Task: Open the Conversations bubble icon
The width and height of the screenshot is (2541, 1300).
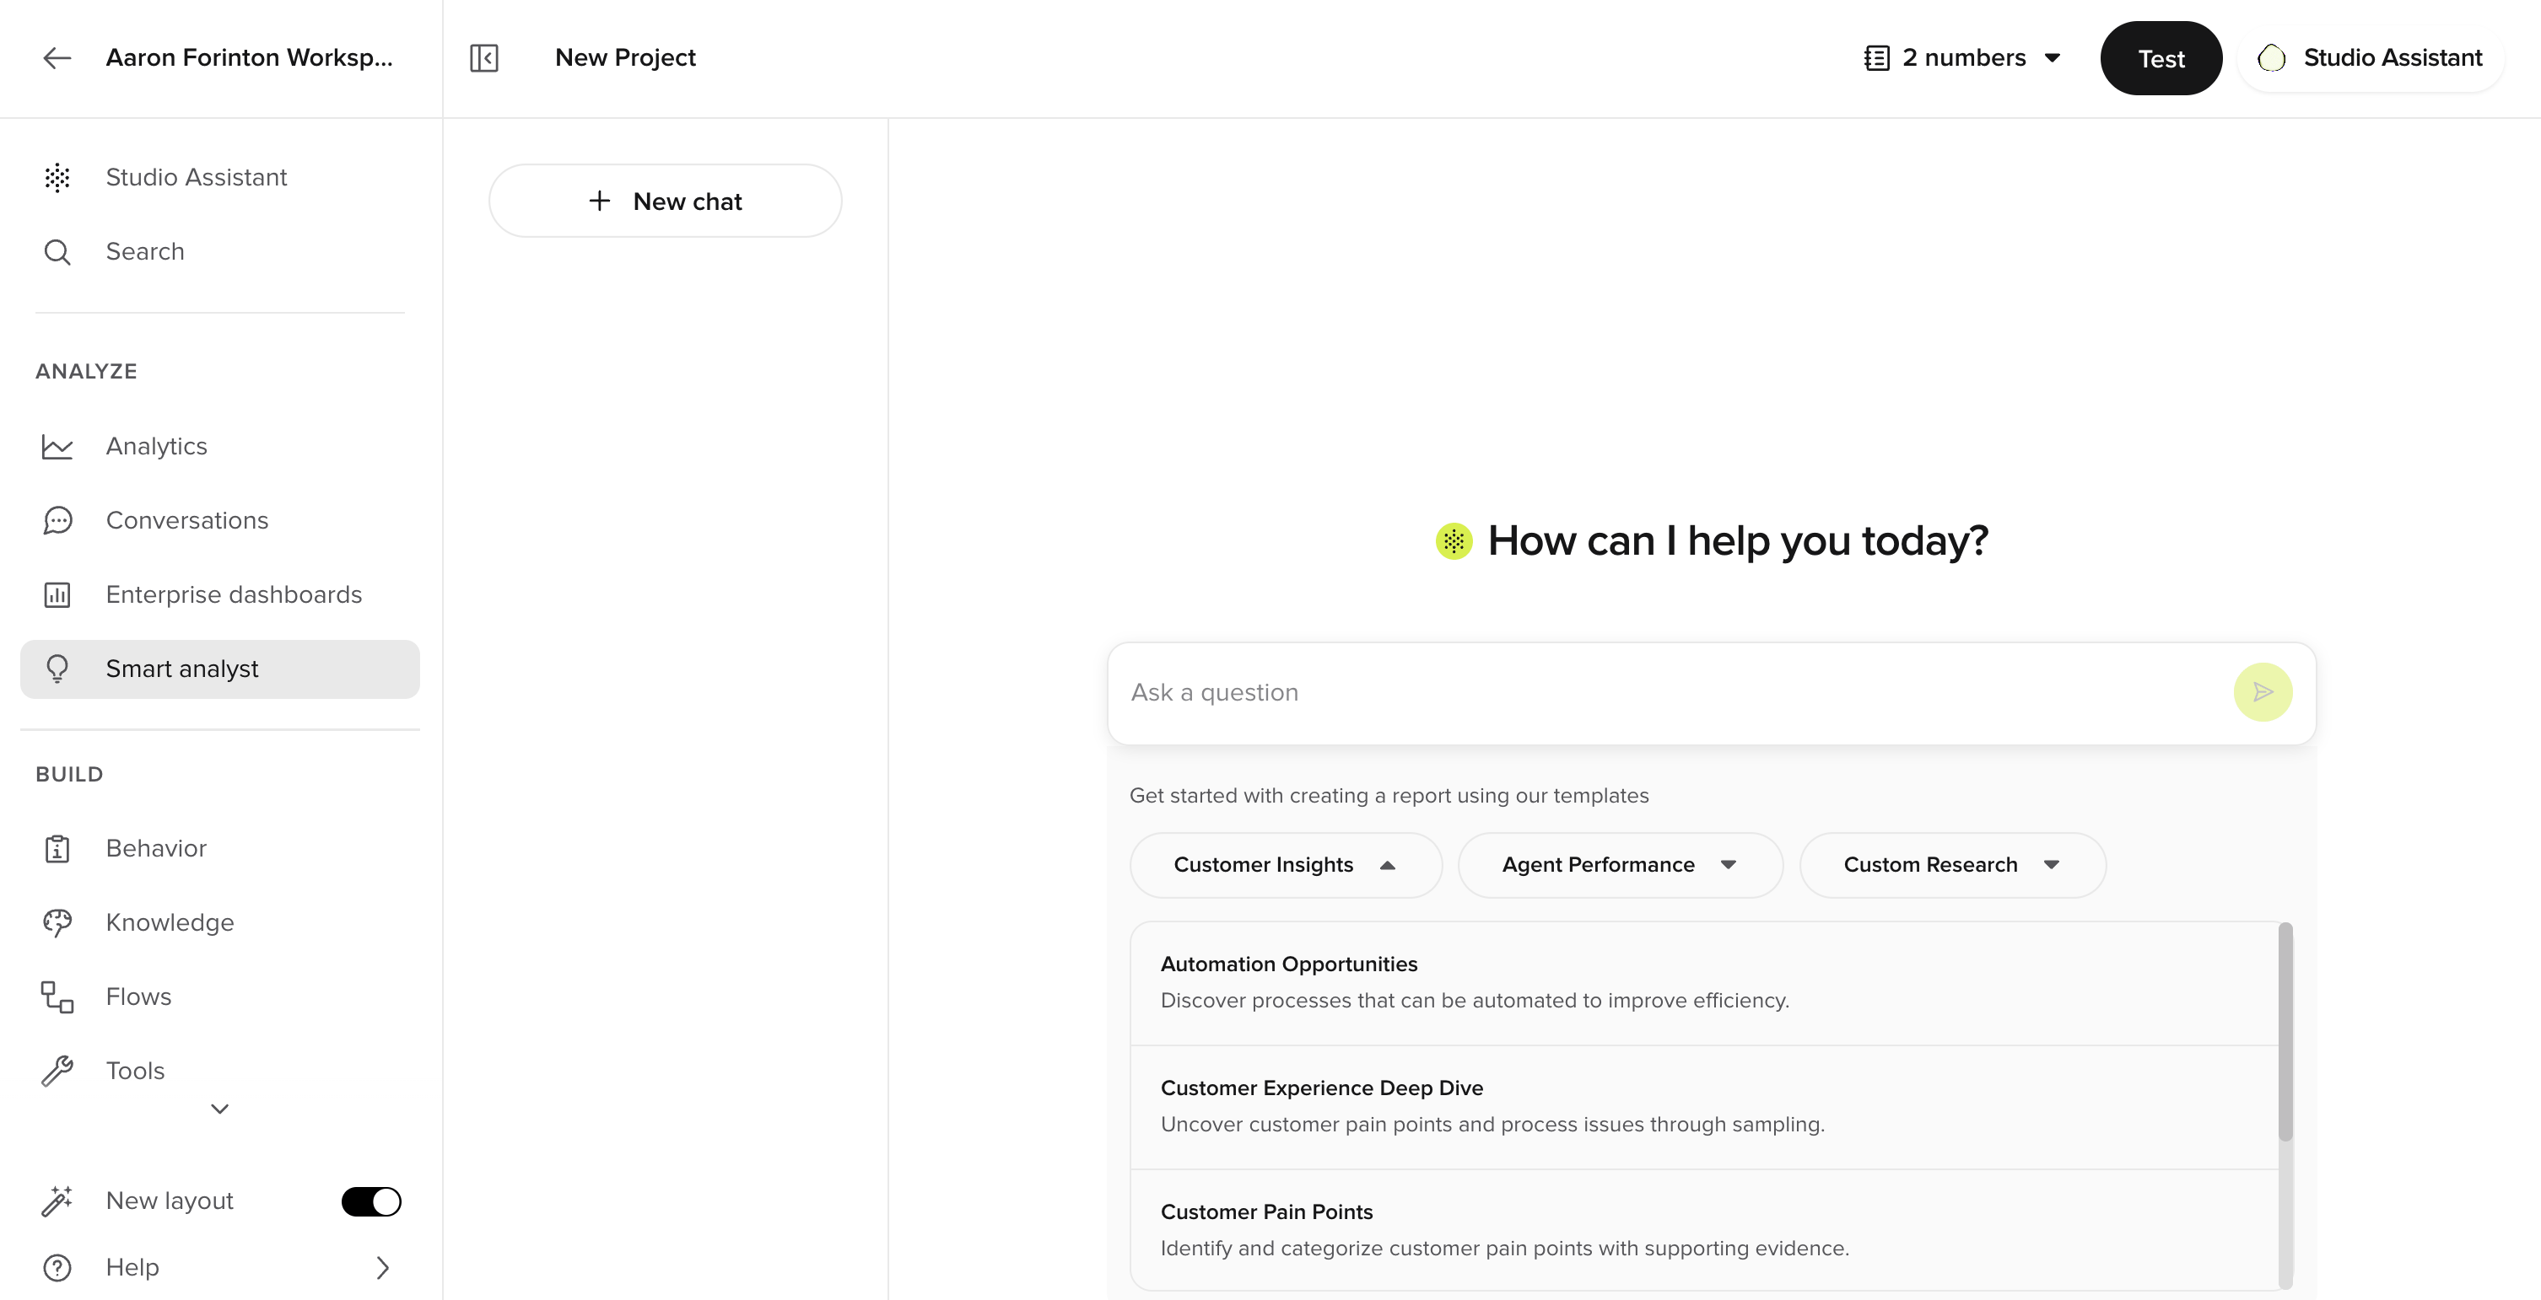Action: 57,520
